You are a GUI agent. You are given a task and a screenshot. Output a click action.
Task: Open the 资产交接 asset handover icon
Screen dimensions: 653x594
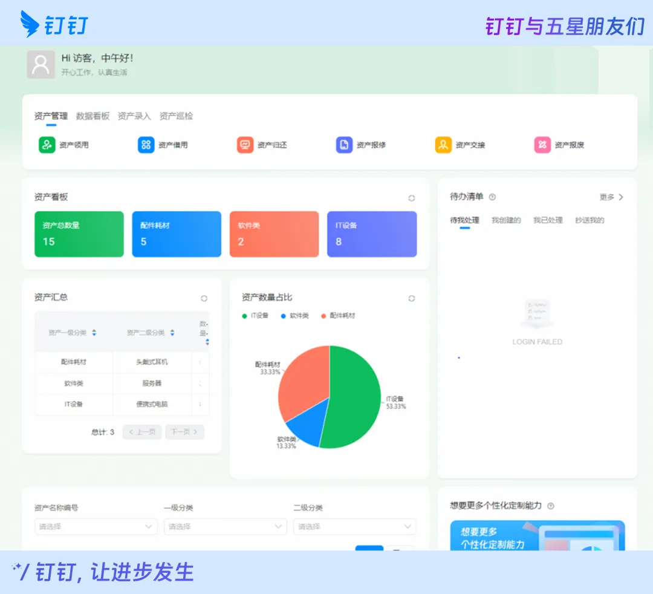pos(443,145)
